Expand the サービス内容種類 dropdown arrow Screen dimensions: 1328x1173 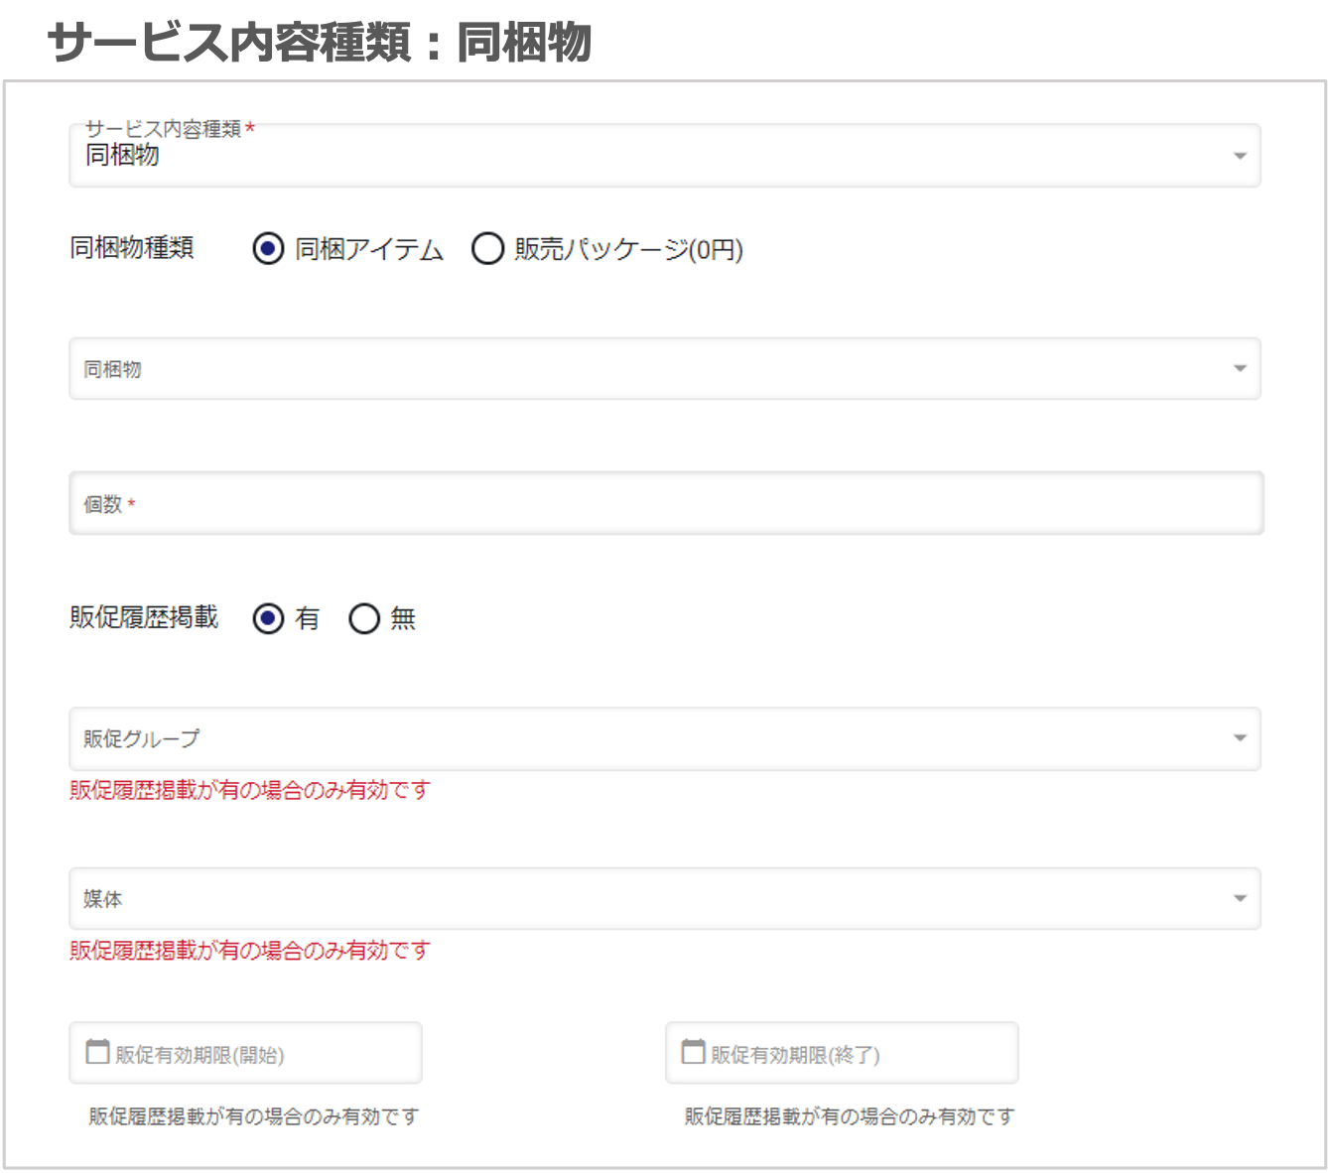1239,156
